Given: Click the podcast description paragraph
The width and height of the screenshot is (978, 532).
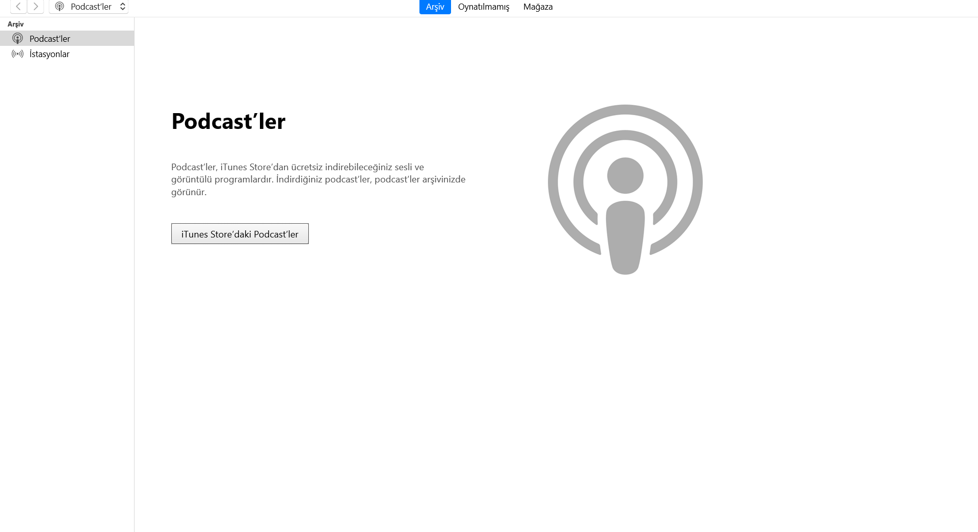Looking at the screenshot, I should pos(319,179).
